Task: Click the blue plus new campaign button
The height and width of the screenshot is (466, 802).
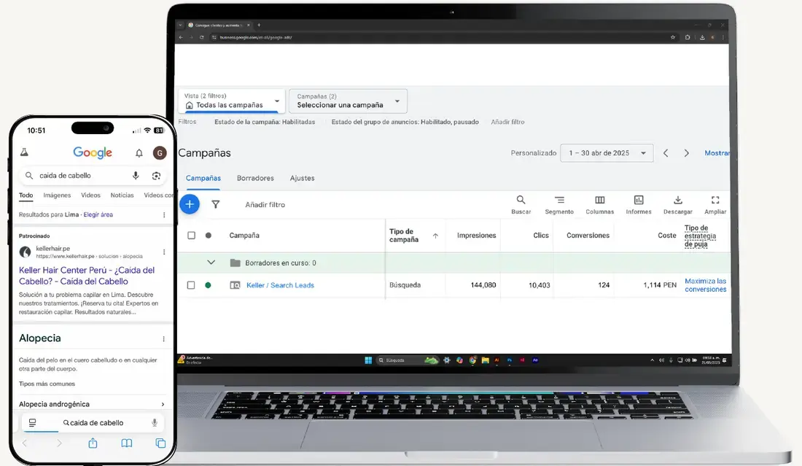Action: 190,205
